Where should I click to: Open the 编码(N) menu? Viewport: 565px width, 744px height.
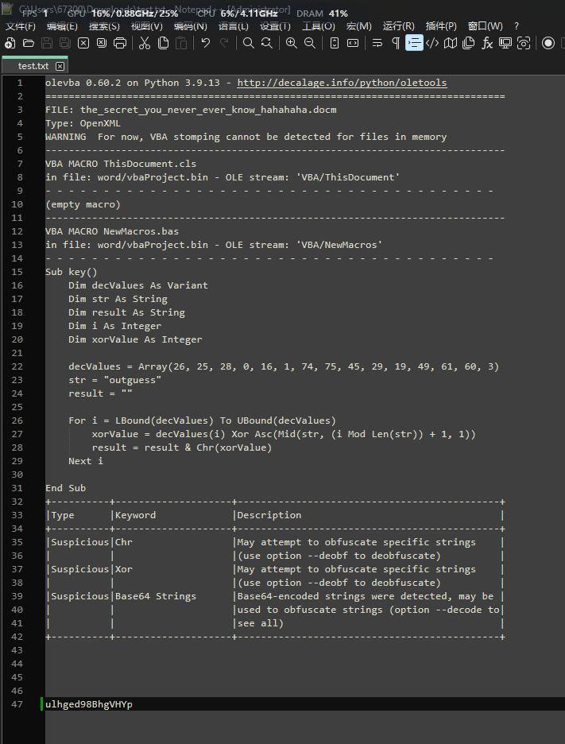tap(189, 26)
